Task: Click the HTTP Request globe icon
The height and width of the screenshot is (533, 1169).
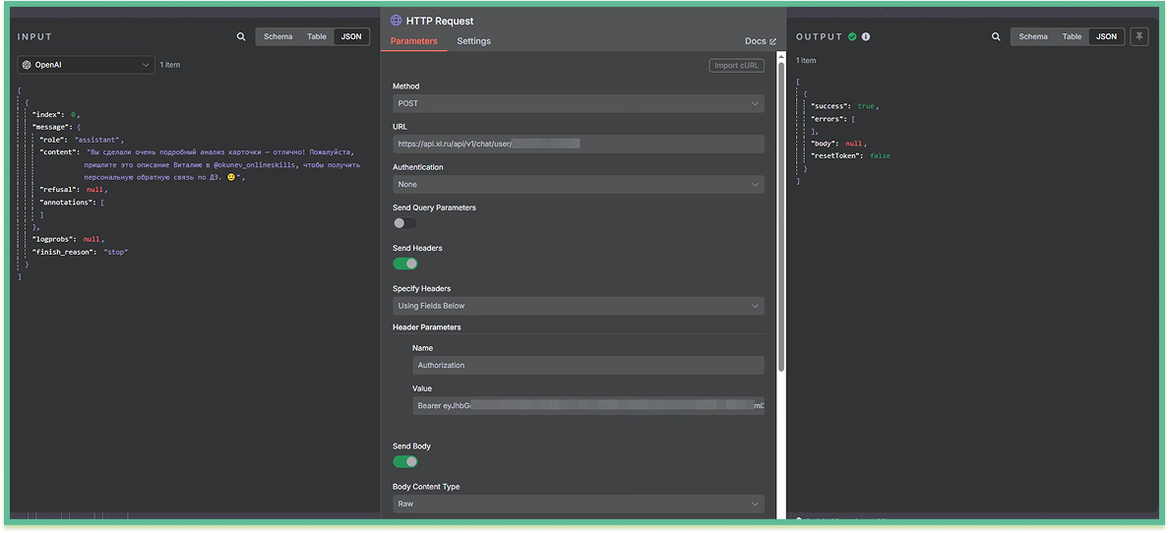Action: (x=396, y=20)
